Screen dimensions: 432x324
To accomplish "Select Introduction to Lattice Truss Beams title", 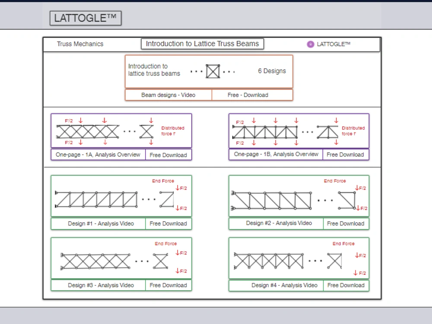I will pos(202,44).
